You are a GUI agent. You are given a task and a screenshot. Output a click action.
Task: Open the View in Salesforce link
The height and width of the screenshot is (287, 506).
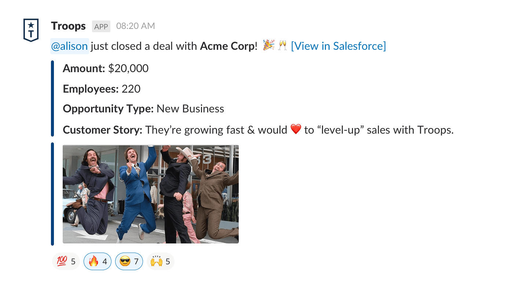pos(338,46)
